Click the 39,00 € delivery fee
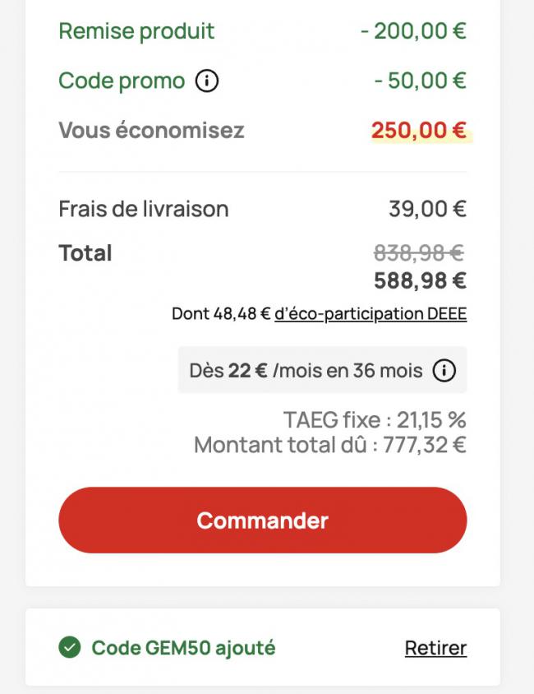This screenshot has height=694, width=534. pos(427,209)
